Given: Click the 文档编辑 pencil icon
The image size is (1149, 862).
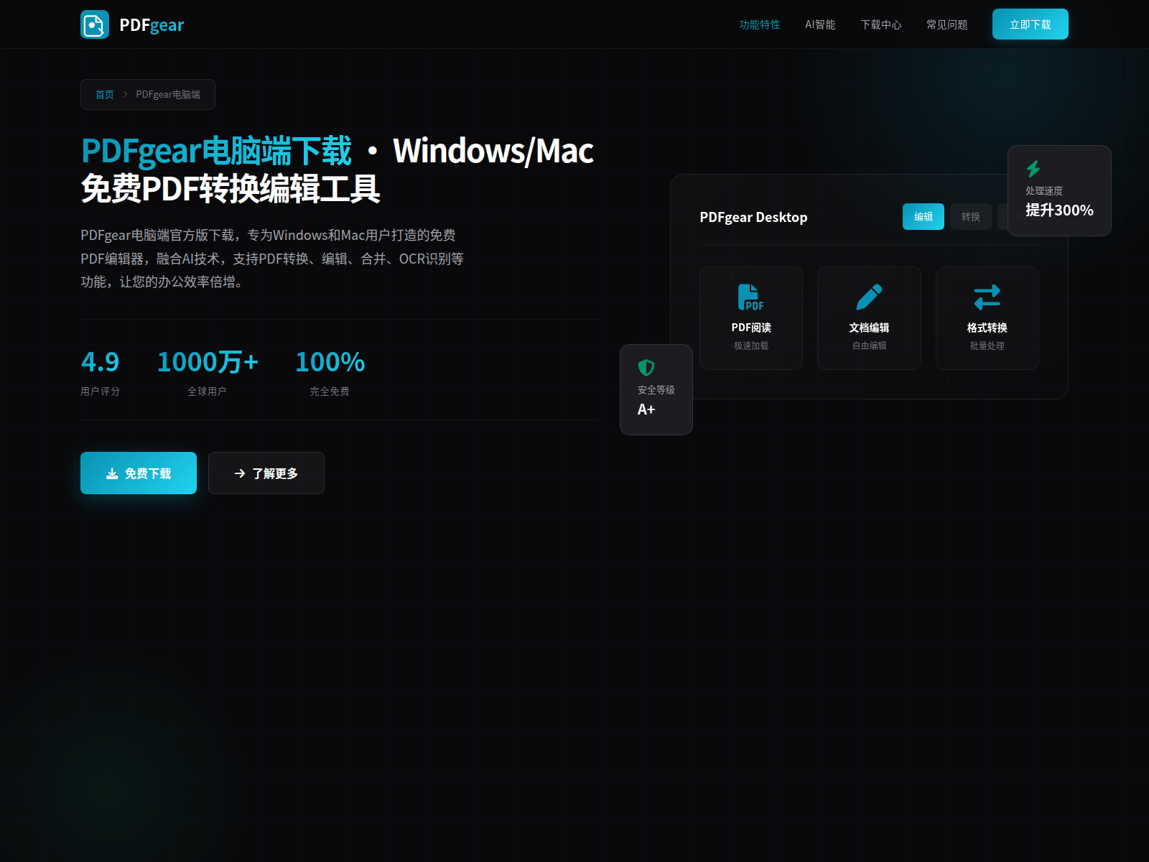Looking at the screenshot, I should pyautogui.click(x=869, y=297).
